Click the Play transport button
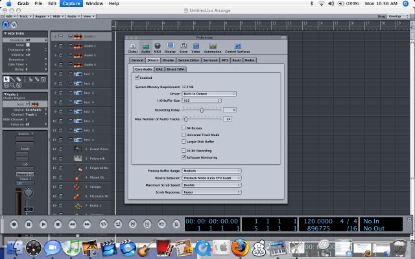Screen dimensions: 415x259 point(43,225)
